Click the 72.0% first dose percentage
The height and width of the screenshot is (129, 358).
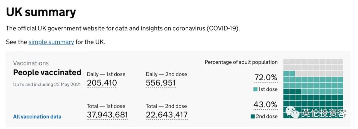point(266,78)
